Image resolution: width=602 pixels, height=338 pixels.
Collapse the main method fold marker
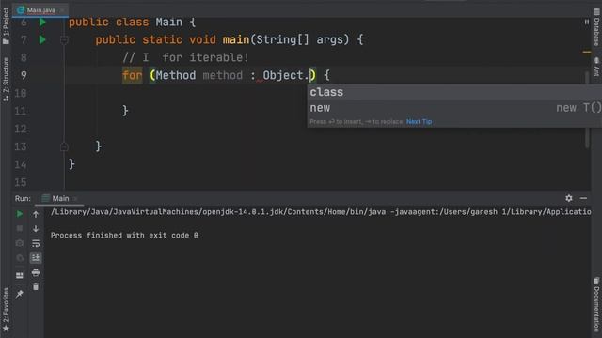[64, 39]
